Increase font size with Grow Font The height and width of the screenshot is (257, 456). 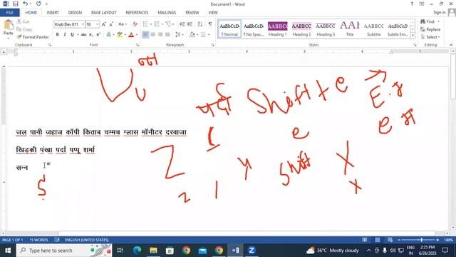(104, 24)
